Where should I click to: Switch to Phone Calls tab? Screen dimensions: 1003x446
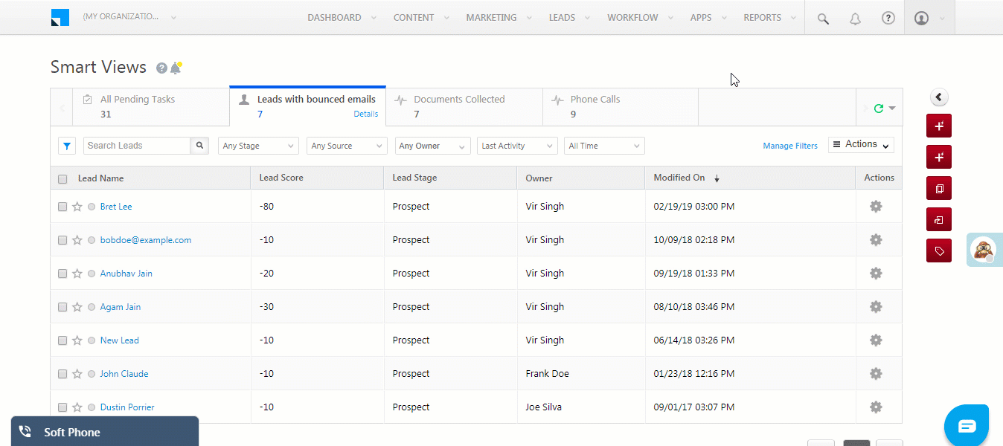(x=621, y=106)
